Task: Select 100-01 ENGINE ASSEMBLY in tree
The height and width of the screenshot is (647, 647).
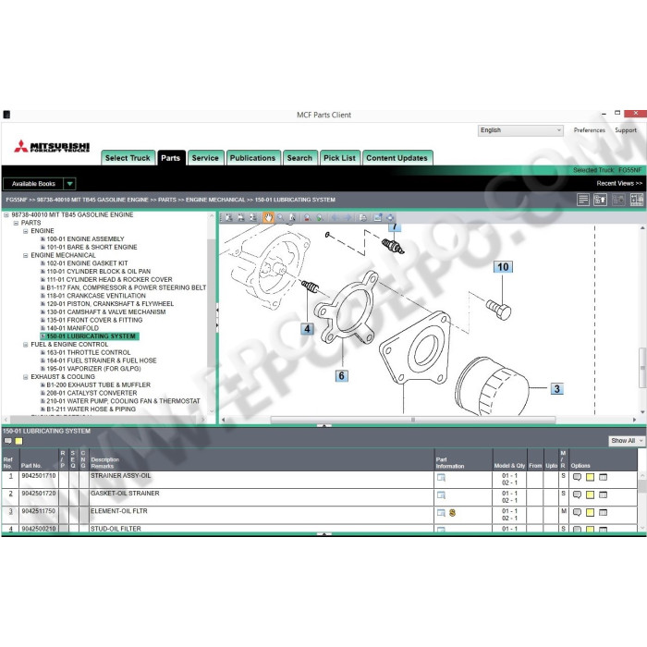Action: click(85, 239)
